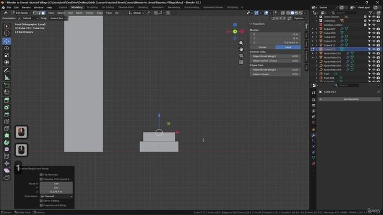383x215 pixels.
Task: Disable rendering of Cube.010 camera icon
Action: [x=378, y=41]
